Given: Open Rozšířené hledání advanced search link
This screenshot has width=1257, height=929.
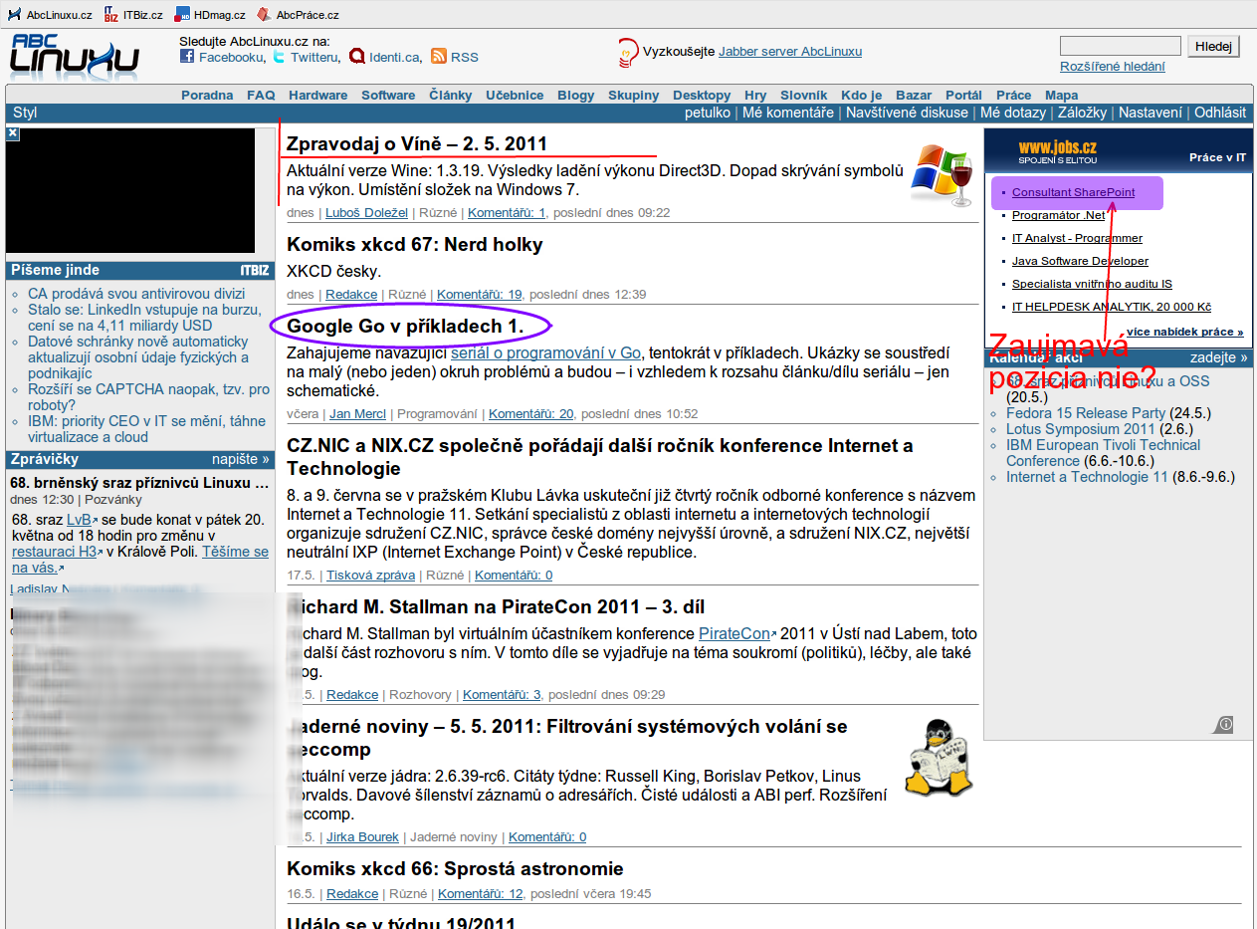Looking at the screenshot, I should tap(1113, 66).
